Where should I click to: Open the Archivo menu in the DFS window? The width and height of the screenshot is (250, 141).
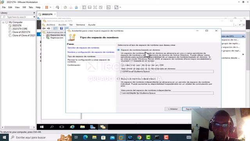51,25
